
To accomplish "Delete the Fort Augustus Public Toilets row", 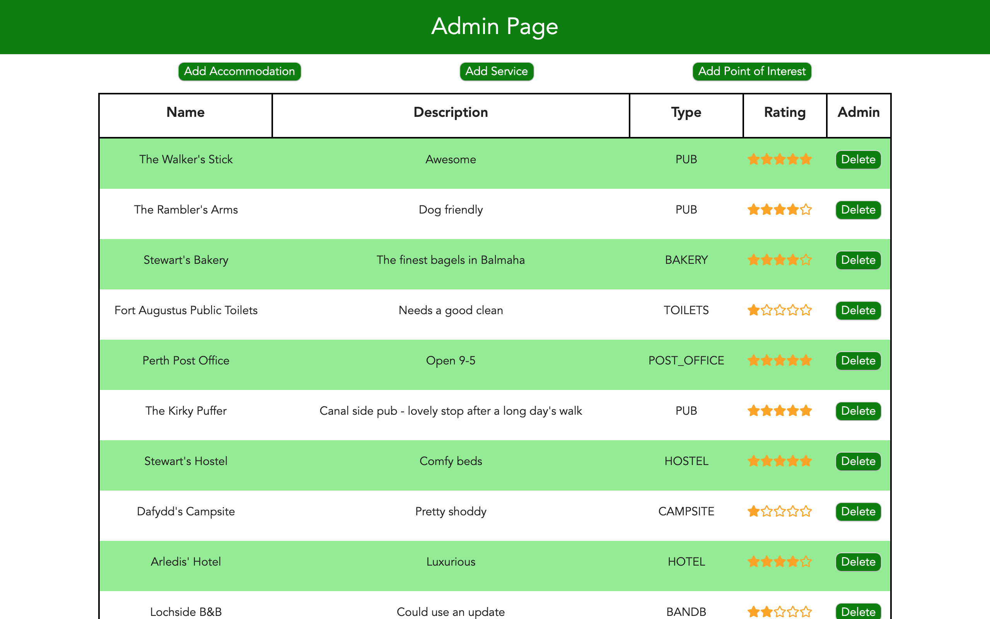I will coord(858,310).
